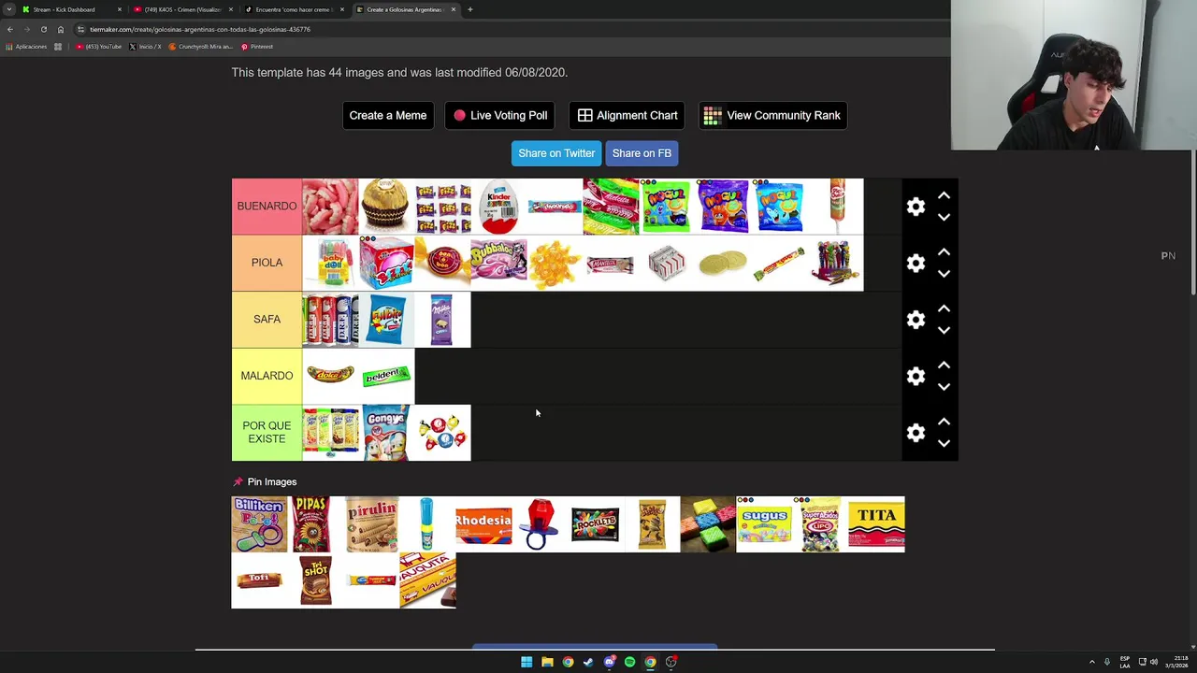Open YouTube bookmark
Screen dimensions: 1197x673
click(x=99, y=47)
